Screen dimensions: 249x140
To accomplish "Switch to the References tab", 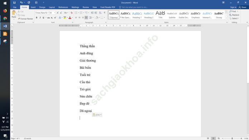I will [63, 7].
